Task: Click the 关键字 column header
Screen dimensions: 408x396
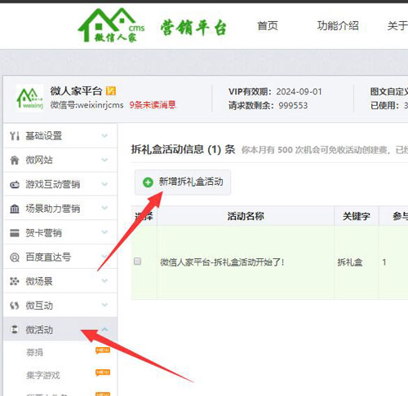Action: pyautogui.click(x=357, y=216)
